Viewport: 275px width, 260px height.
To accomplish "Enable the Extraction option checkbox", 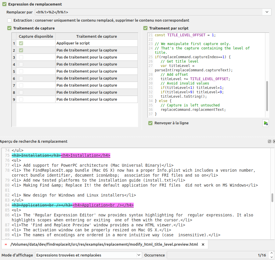I will [10, 20].
